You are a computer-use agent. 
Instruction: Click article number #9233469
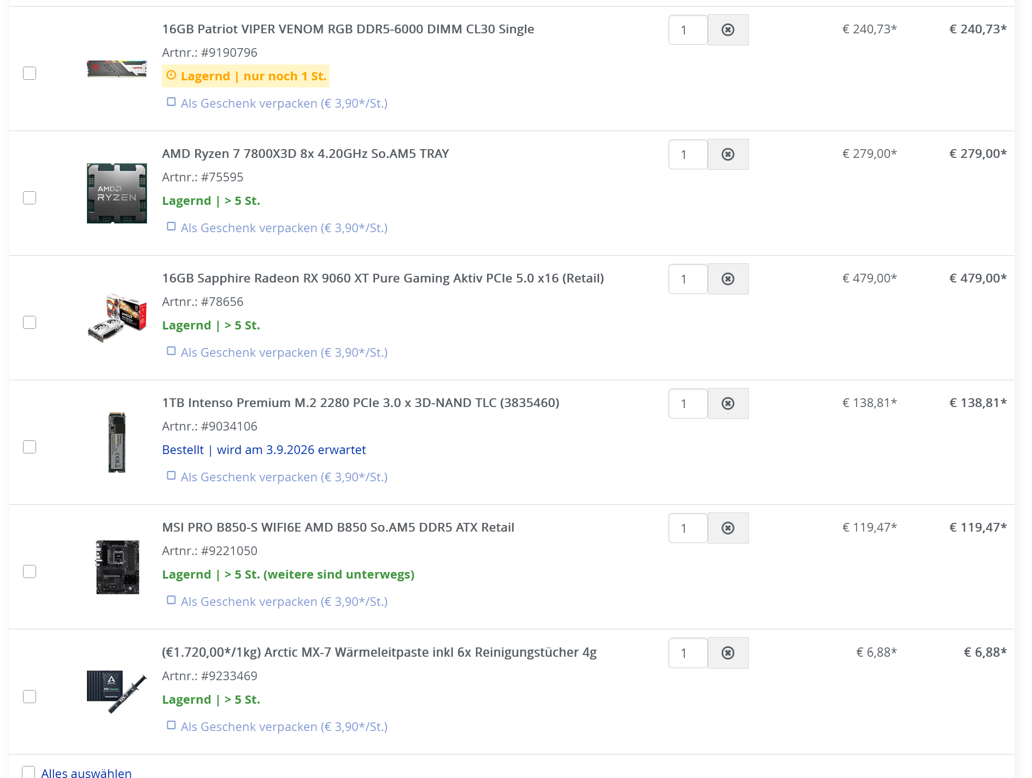click(229, 676)
